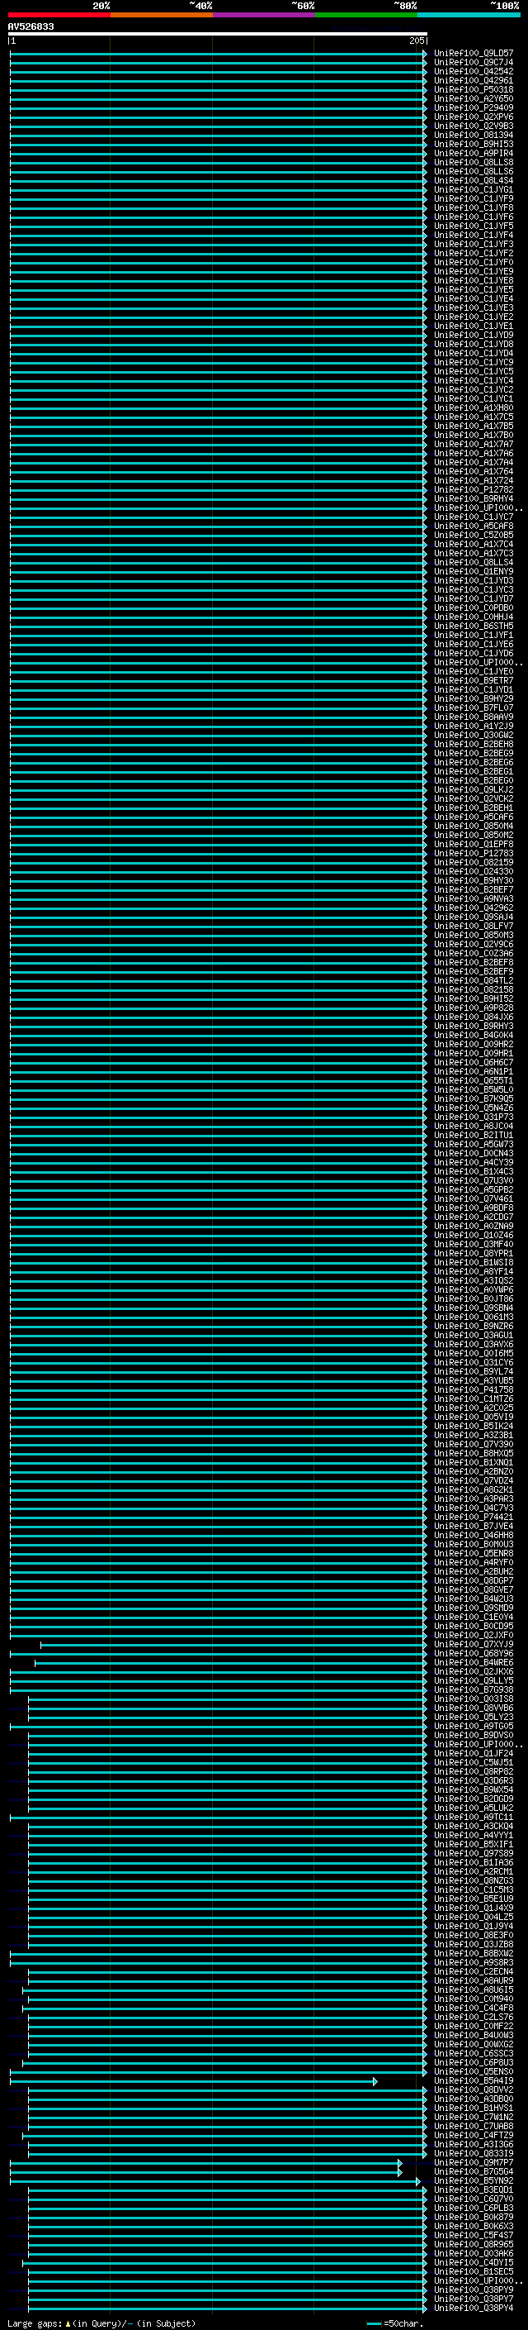Open hit UniRef100_C4DYI5
Viewport: 528px width, 2330px height.
(474, 2262)
